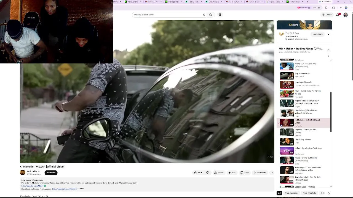Open a new browser tab with plus

(x=307, y=2)
